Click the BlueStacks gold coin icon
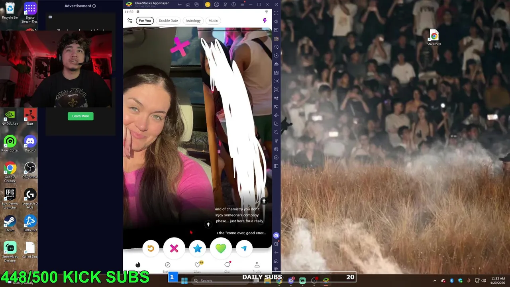 point(208,4)
